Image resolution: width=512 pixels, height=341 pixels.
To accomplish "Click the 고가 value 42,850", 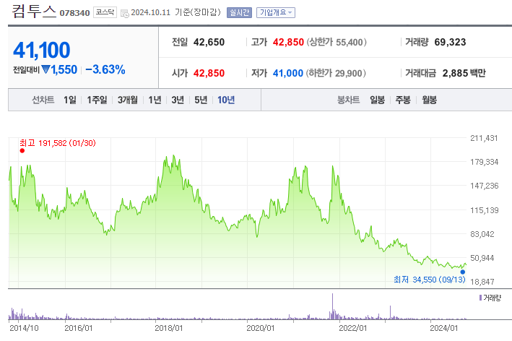I will point(288,42).
